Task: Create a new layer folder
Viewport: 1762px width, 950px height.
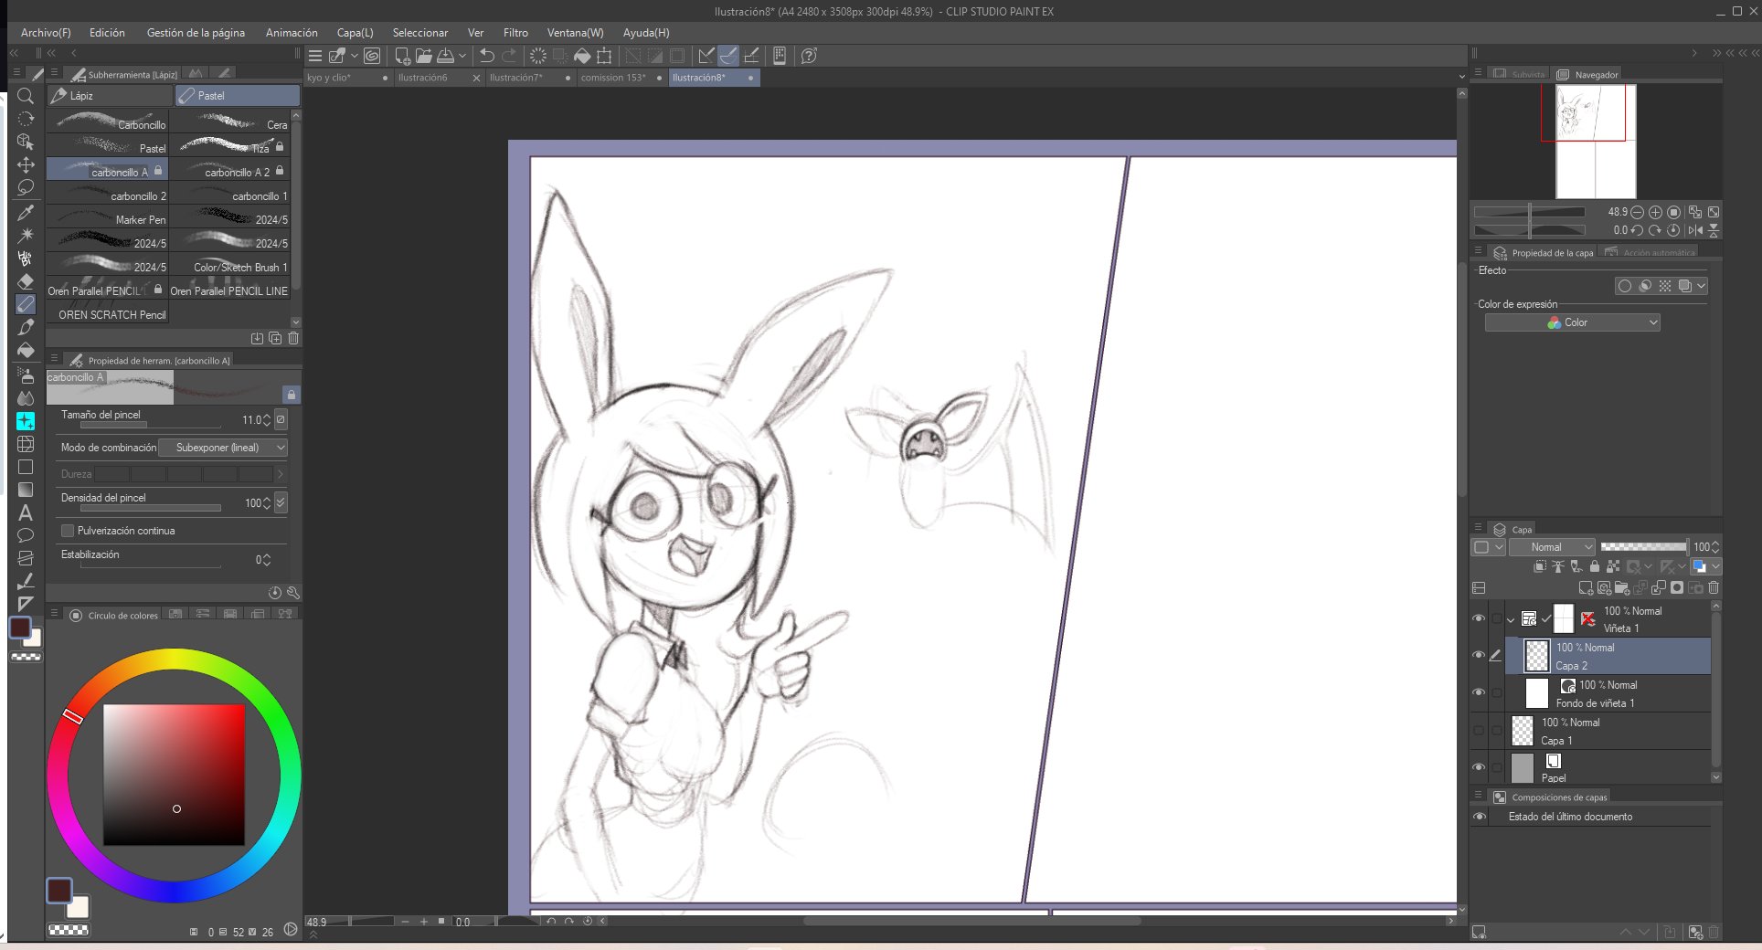Action: click(1622, 588)
